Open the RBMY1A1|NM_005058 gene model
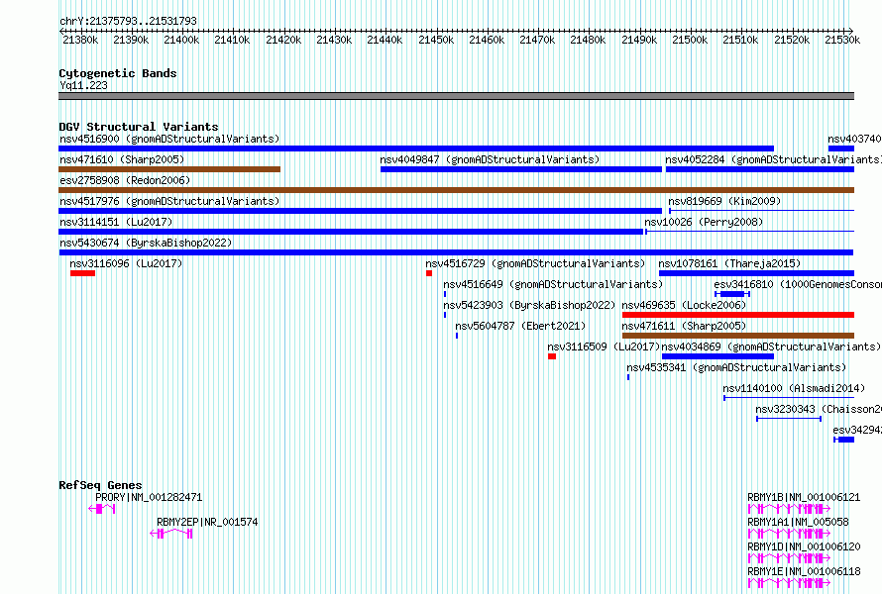Viewport: 882px width, 594px height. pyautogui.click(x=789, y=534)
